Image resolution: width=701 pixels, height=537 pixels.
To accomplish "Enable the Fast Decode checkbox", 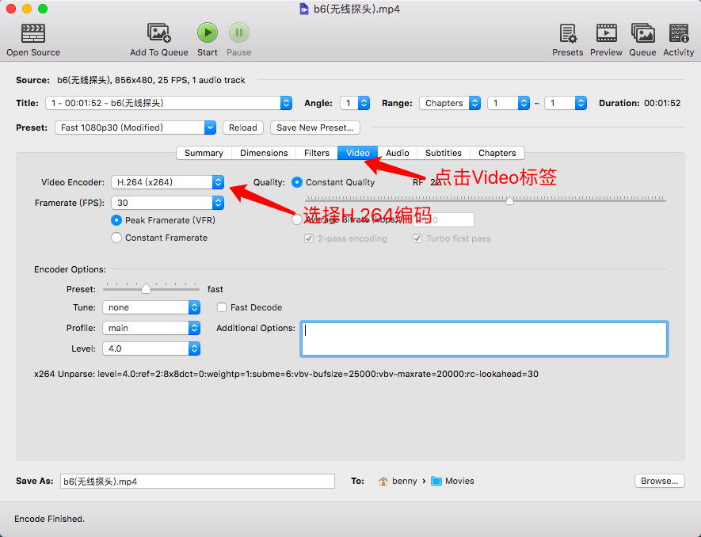I will [x=221, y=307].
